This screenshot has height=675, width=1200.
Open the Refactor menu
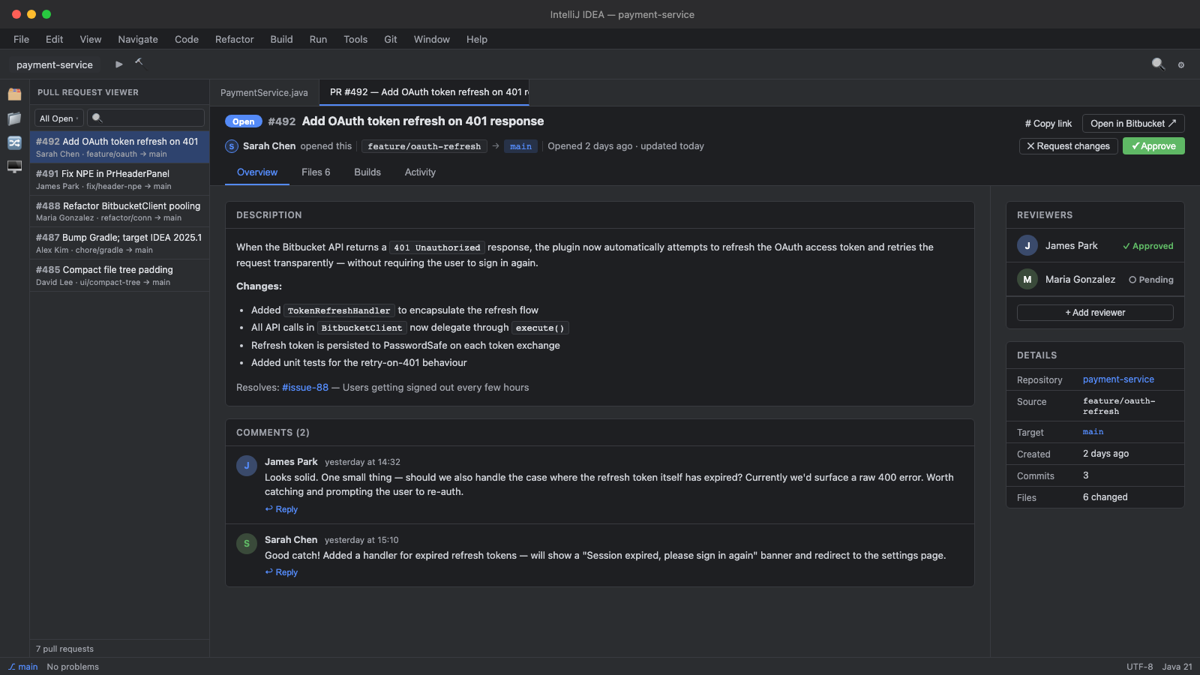[235, 39]
